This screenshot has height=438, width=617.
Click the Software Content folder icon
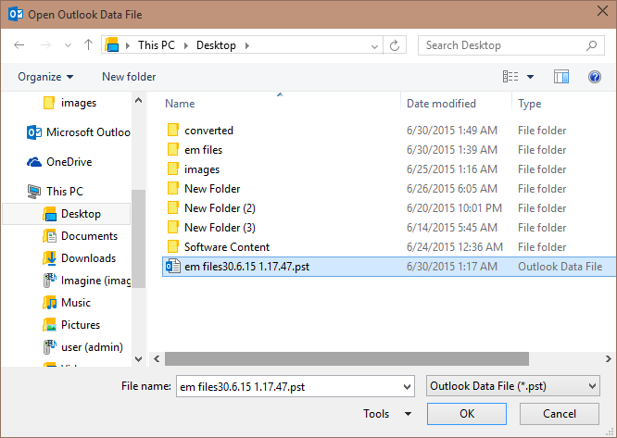[172, 246]
